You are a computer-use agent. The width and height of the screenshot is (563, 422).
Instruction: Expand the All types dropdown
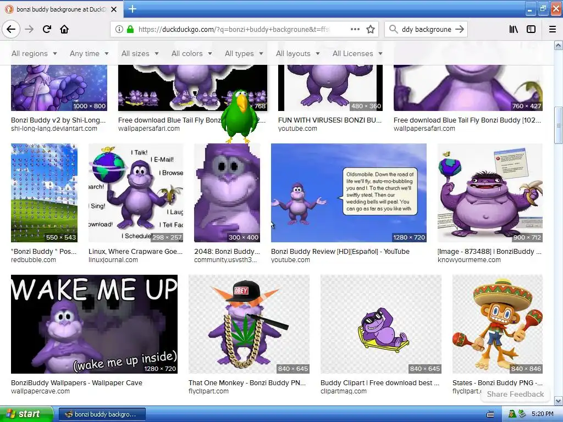[244, 53]
